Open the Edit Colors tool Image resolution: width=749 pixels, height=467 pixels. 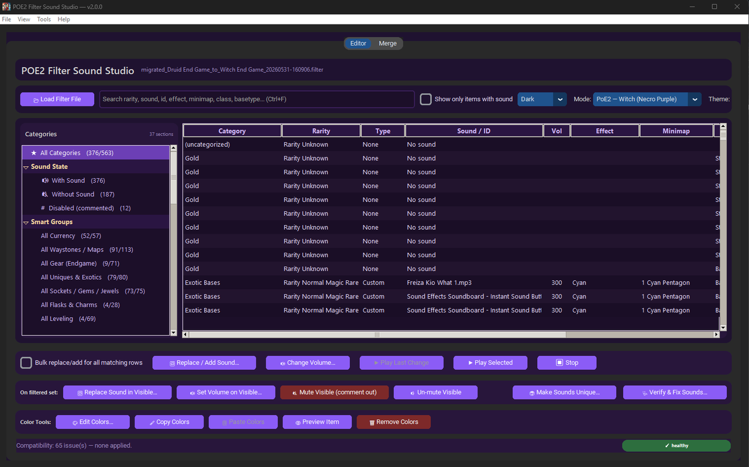coord(92,422)
